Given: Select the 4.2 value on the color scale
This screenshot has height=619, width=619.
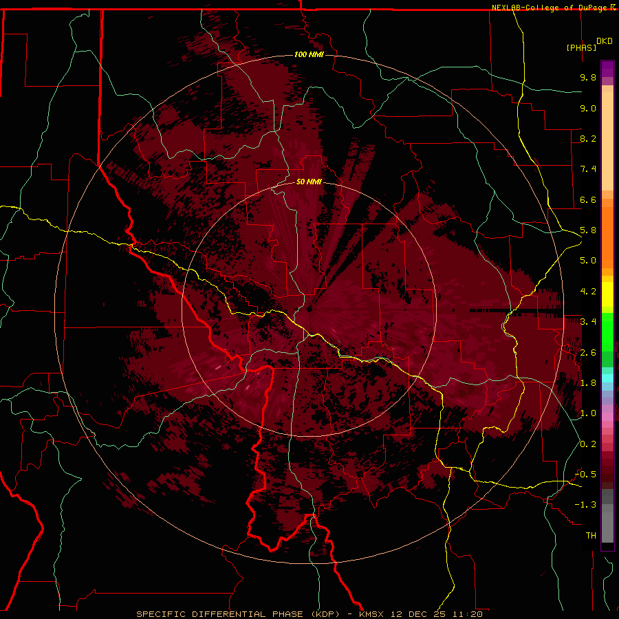Looking at the screenshot, I should [588, 292].
